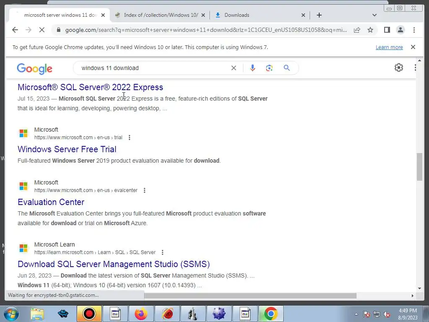The image size is (429, 322).
Task: Open a new browser tab
Action: 319,15
